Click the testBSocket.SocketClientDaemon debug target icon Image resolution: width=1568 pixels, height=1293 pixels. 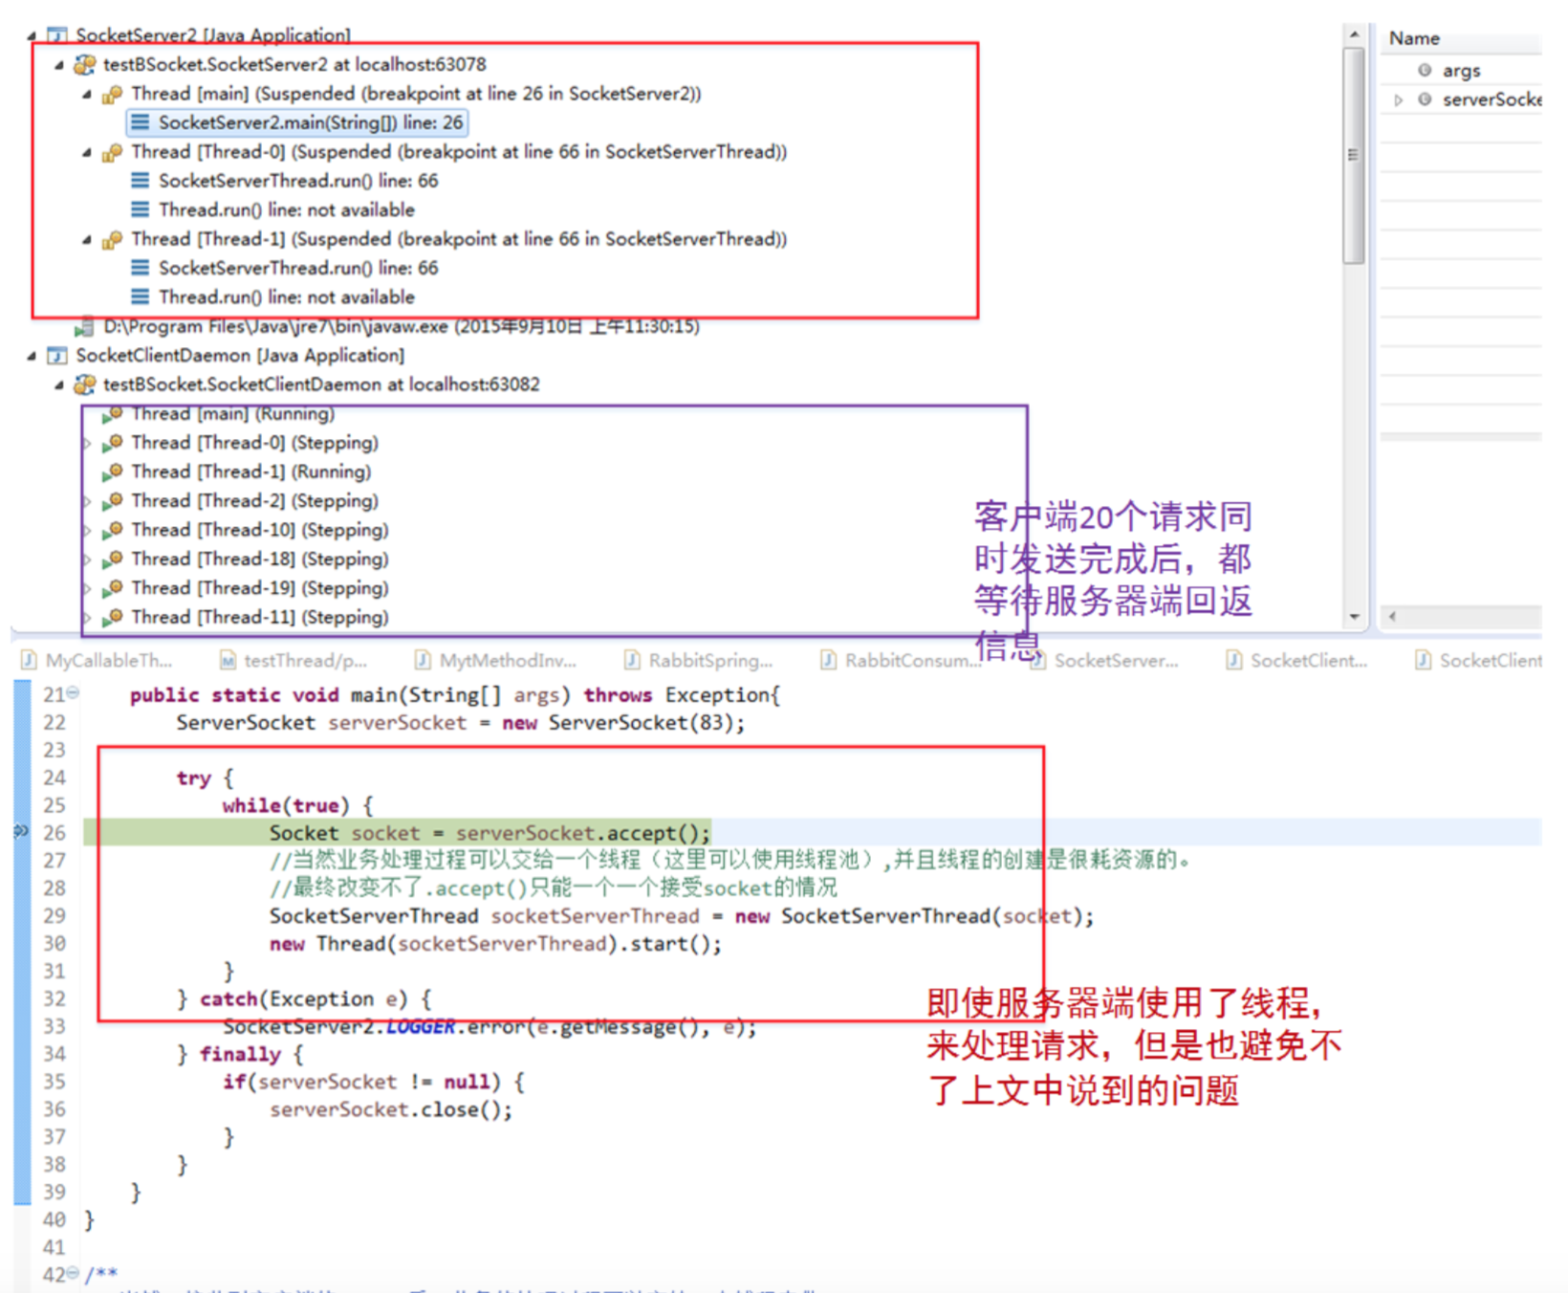click(x=85, y=384)
